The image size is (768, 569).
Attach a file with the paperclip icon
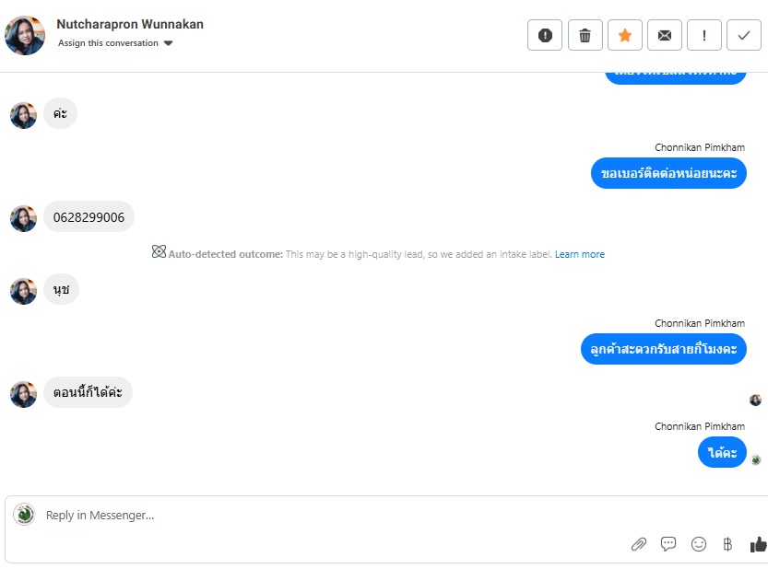(638, 544)
